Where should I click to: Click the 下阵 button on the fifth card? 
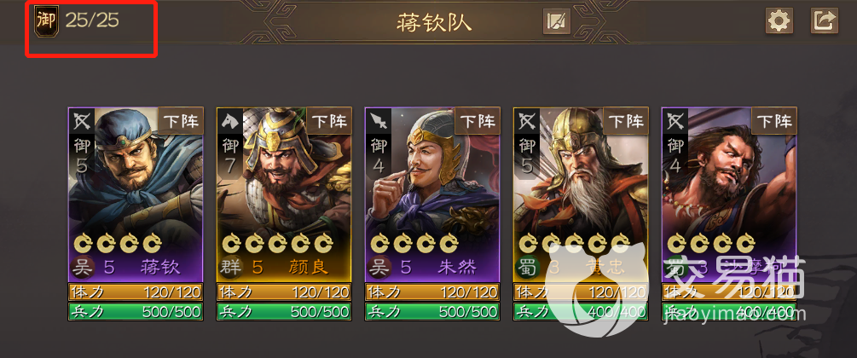coord(774,121)
